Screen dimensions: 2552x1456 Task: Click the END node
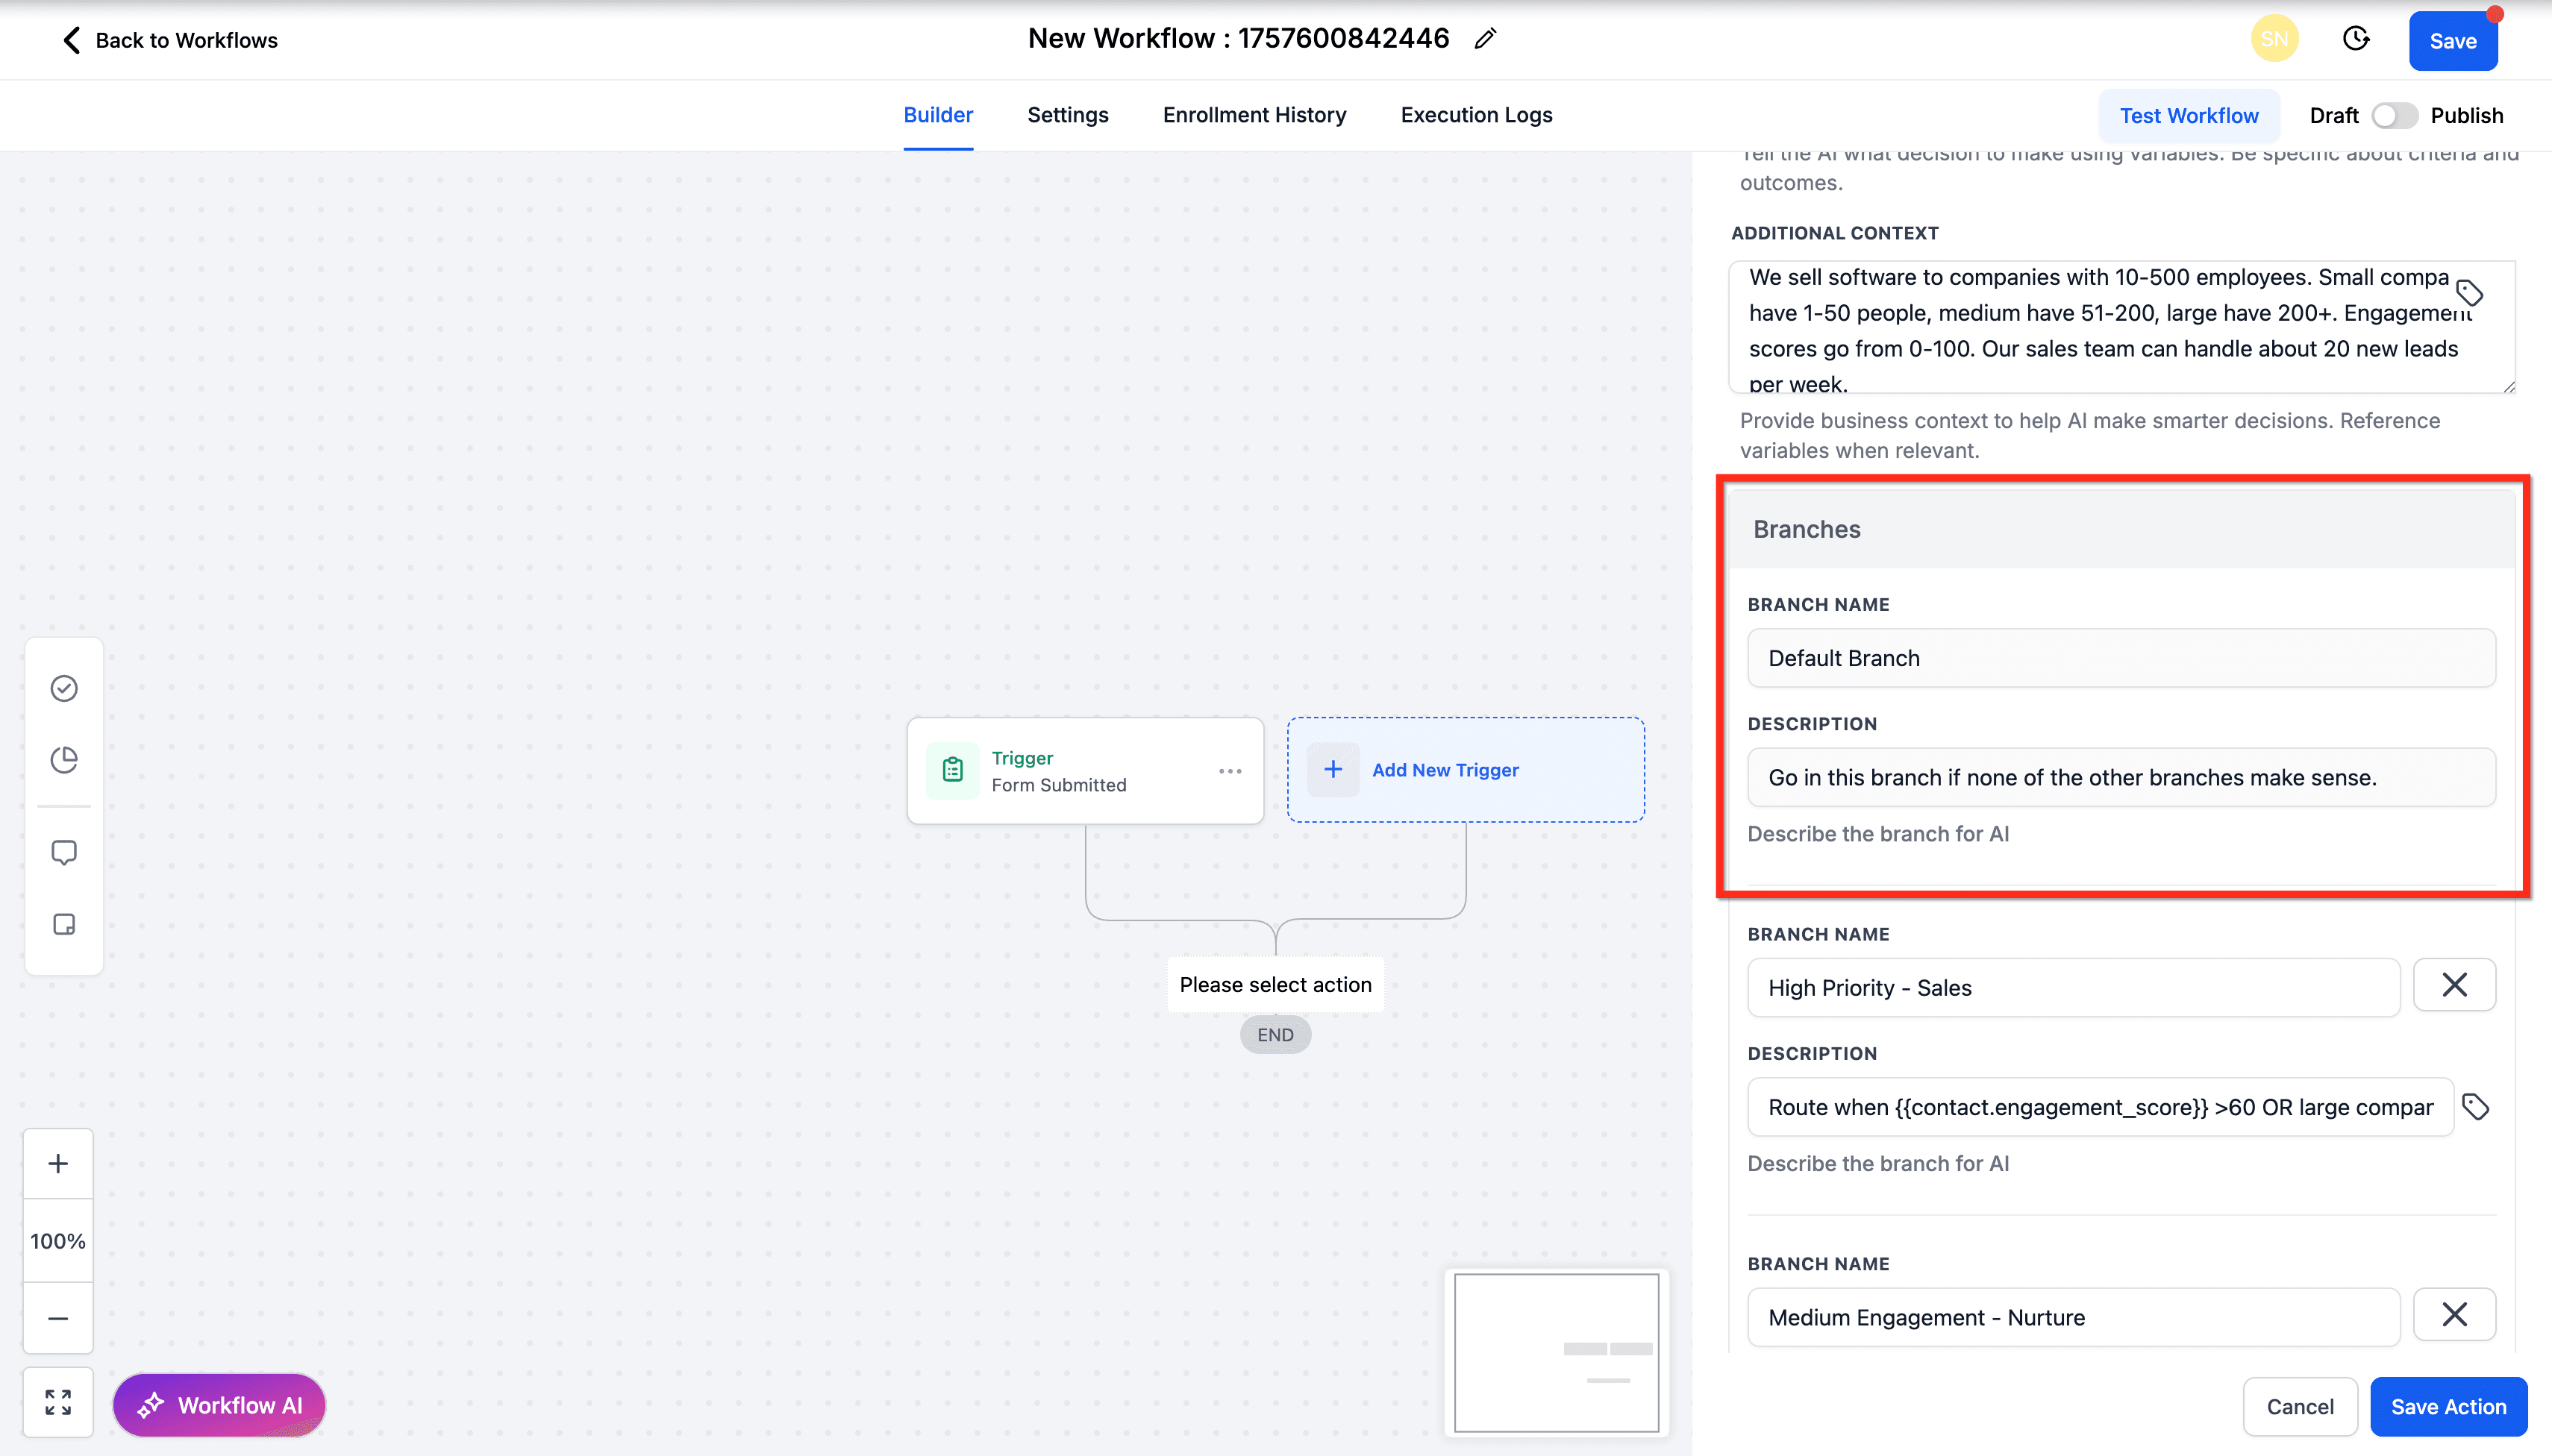[1275, 1035]
